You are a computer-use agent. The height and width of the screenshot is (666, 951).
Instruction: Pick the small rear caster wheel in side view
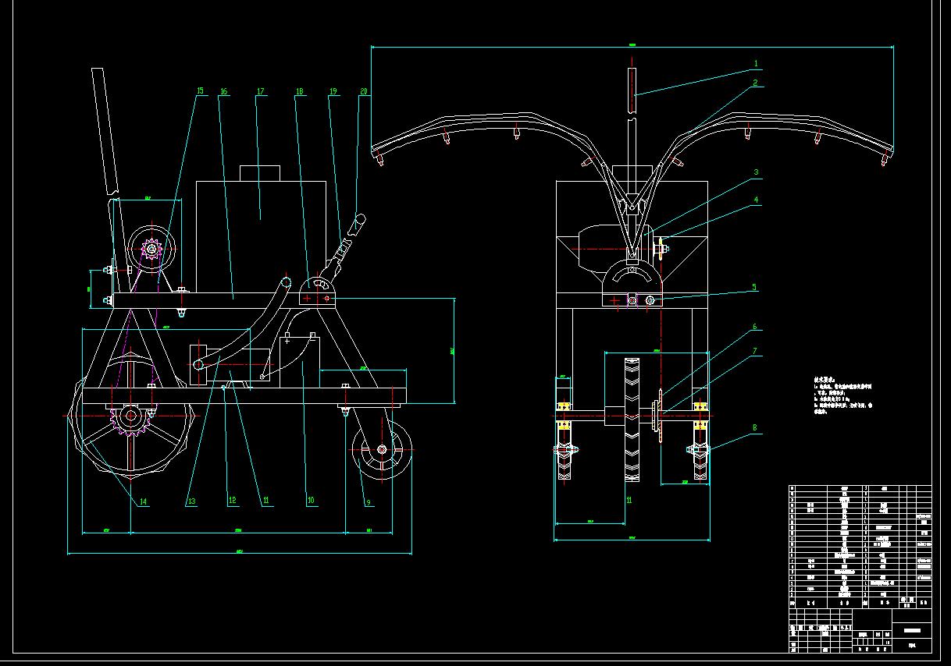[381, 450]
